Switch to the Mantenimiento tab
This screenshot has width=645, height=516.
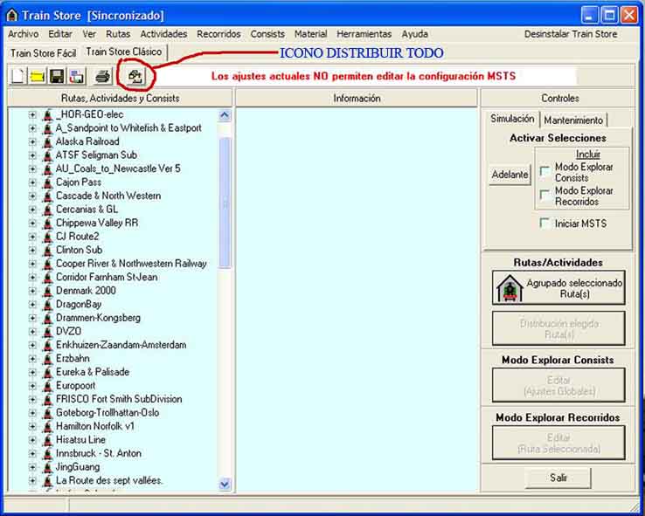pos(573,120)
